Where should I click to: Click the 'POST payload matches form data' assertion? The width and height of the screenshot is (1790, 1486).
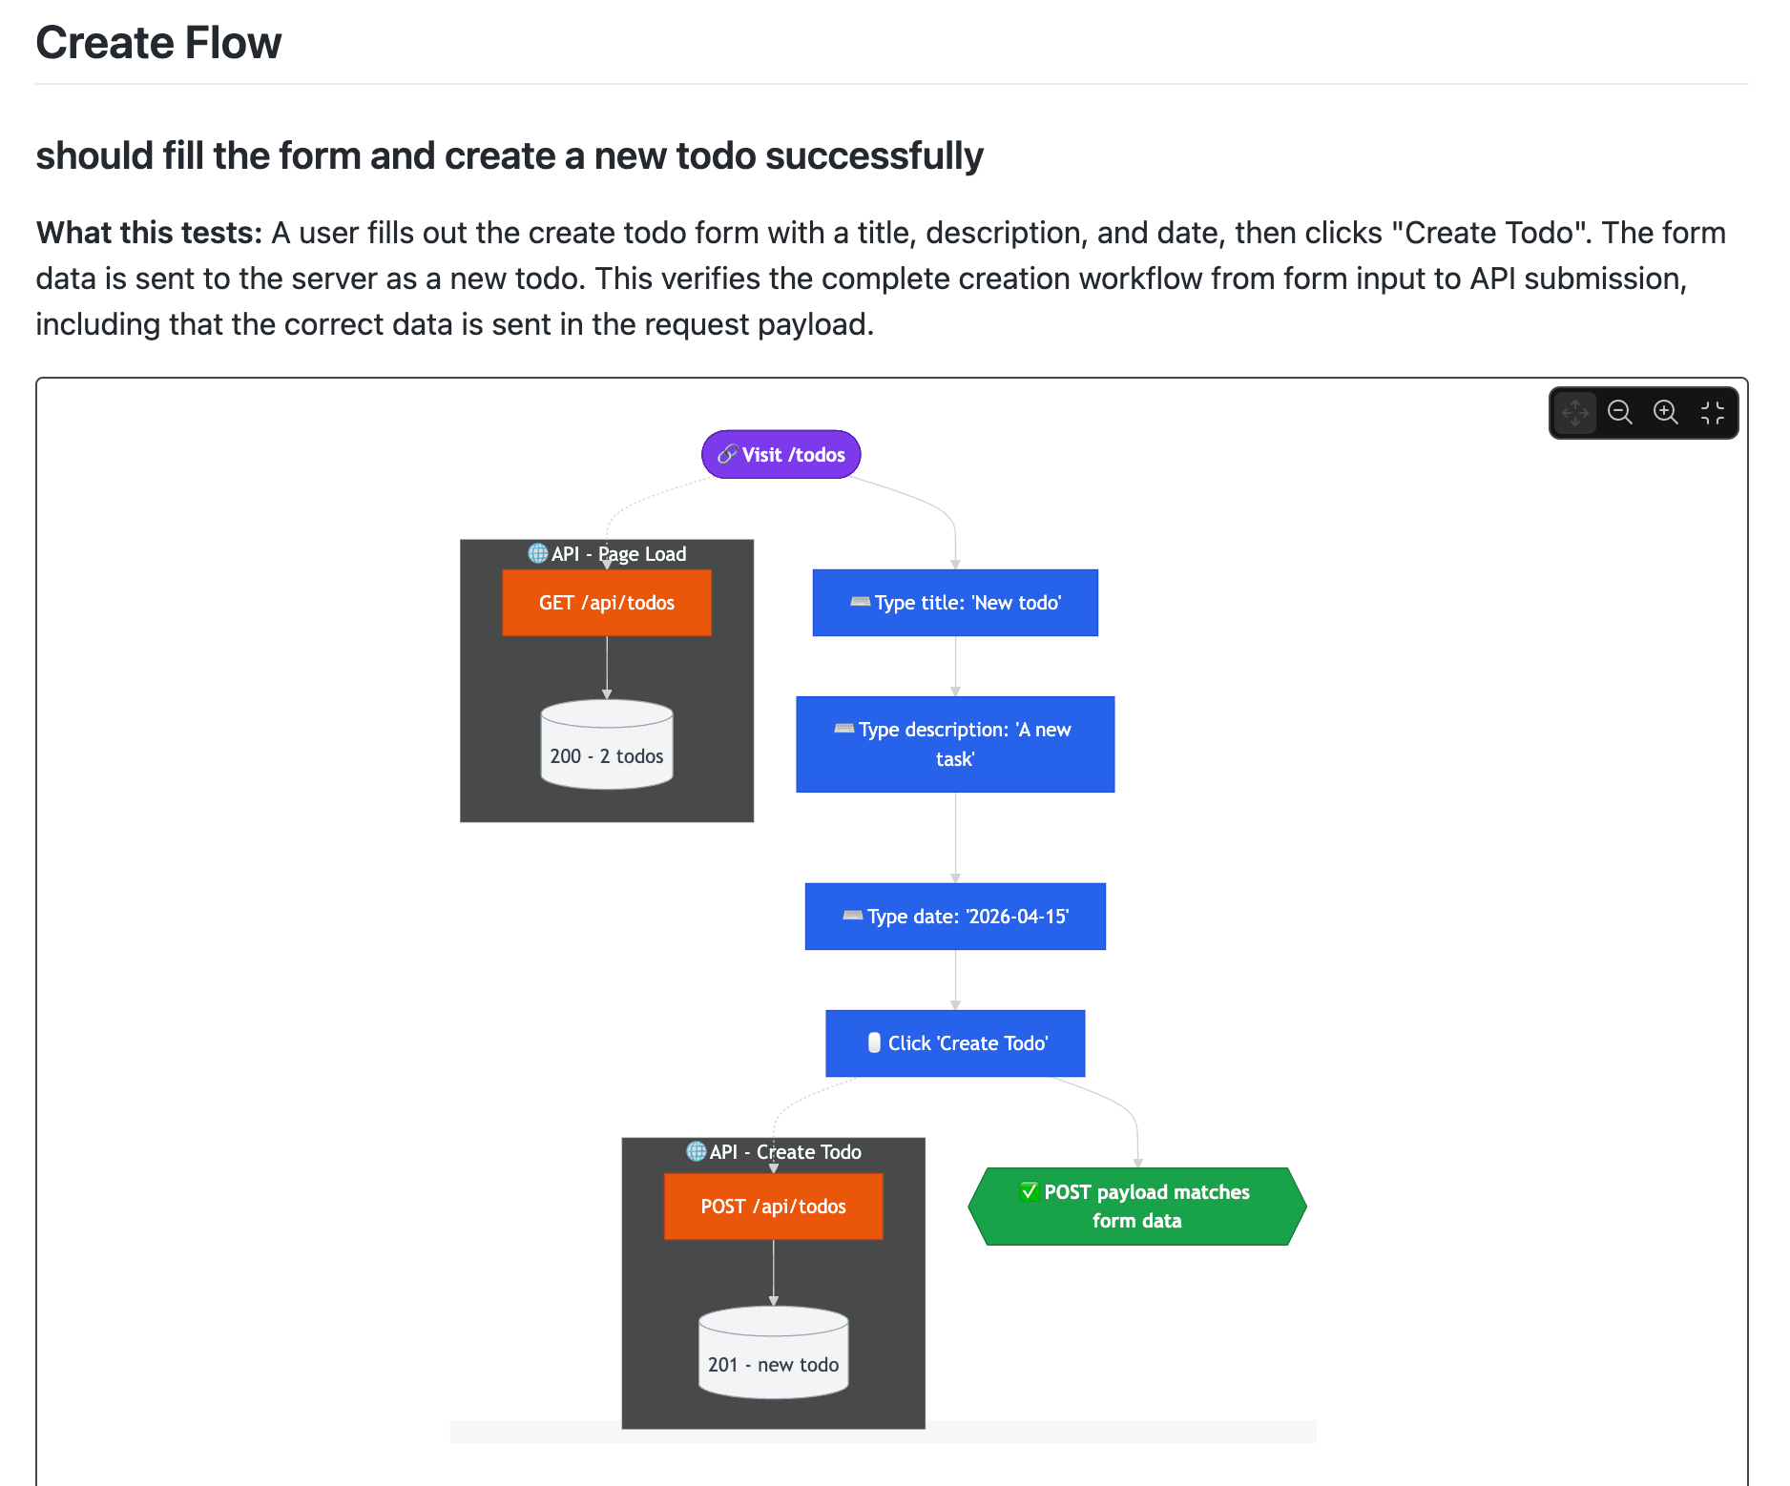pos(1137,1206)
